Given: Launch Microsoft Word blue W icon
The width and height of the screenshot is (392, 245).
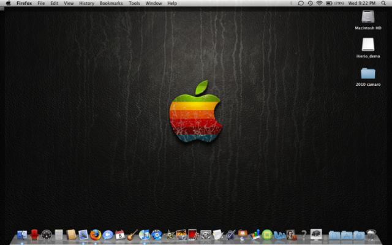Looking at the screenshot, I should tap(279, 235).
